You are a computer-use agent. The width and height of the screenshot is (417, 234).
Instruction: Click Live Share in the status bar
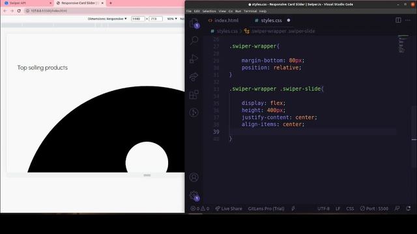point(229,209)
